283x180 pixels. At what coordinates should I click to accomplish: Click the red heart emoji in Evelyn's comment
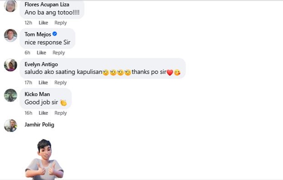(170, 72)
